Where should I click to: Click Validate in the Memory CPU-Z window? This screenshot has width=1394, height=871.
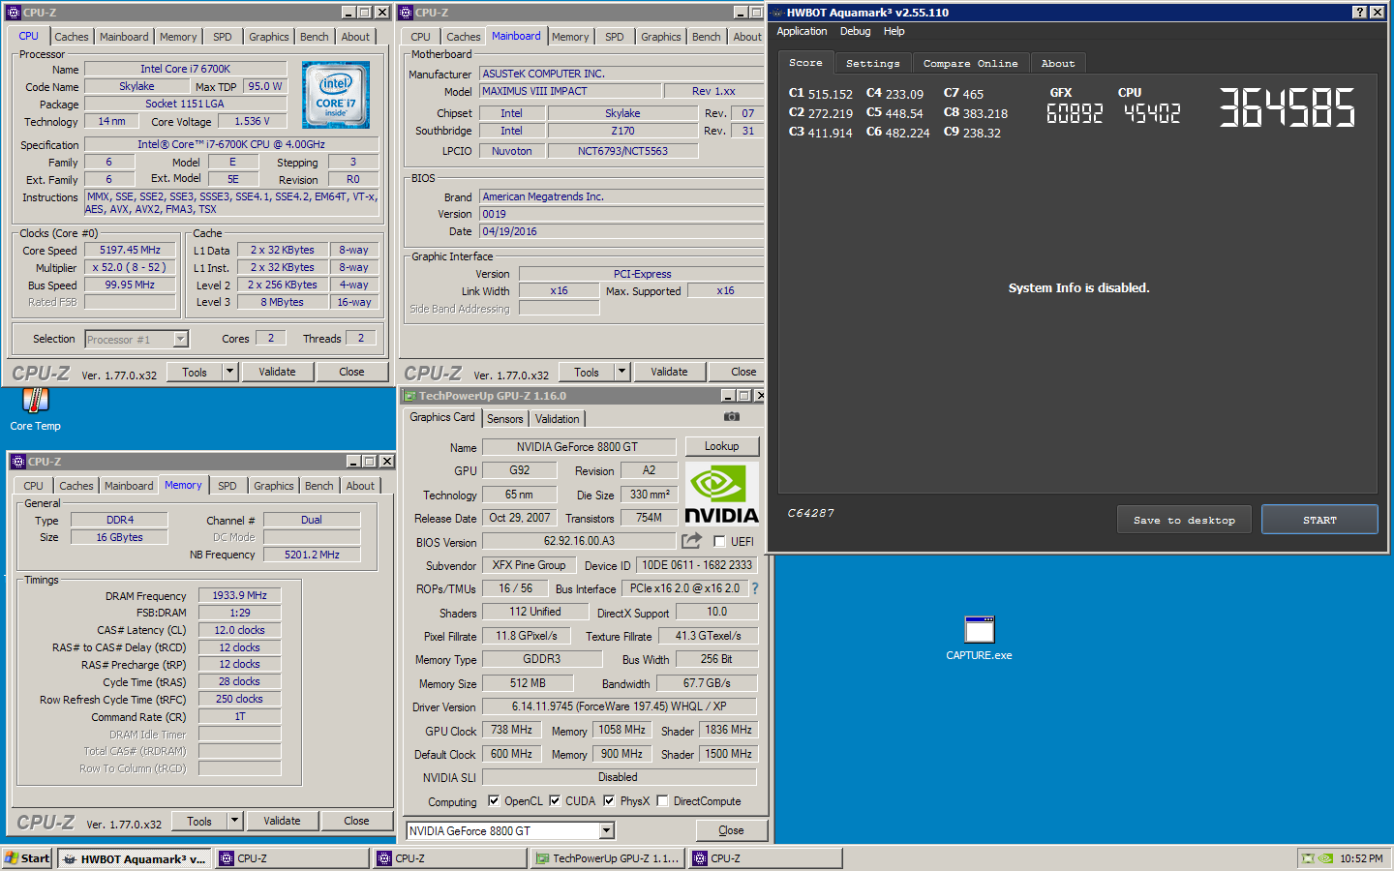click(x=282, y=821)
